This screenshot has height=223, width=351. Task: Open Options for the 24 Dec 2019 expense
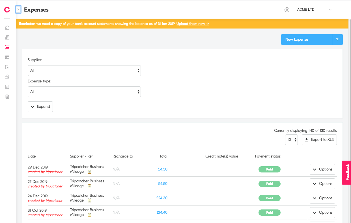point(322,198)
